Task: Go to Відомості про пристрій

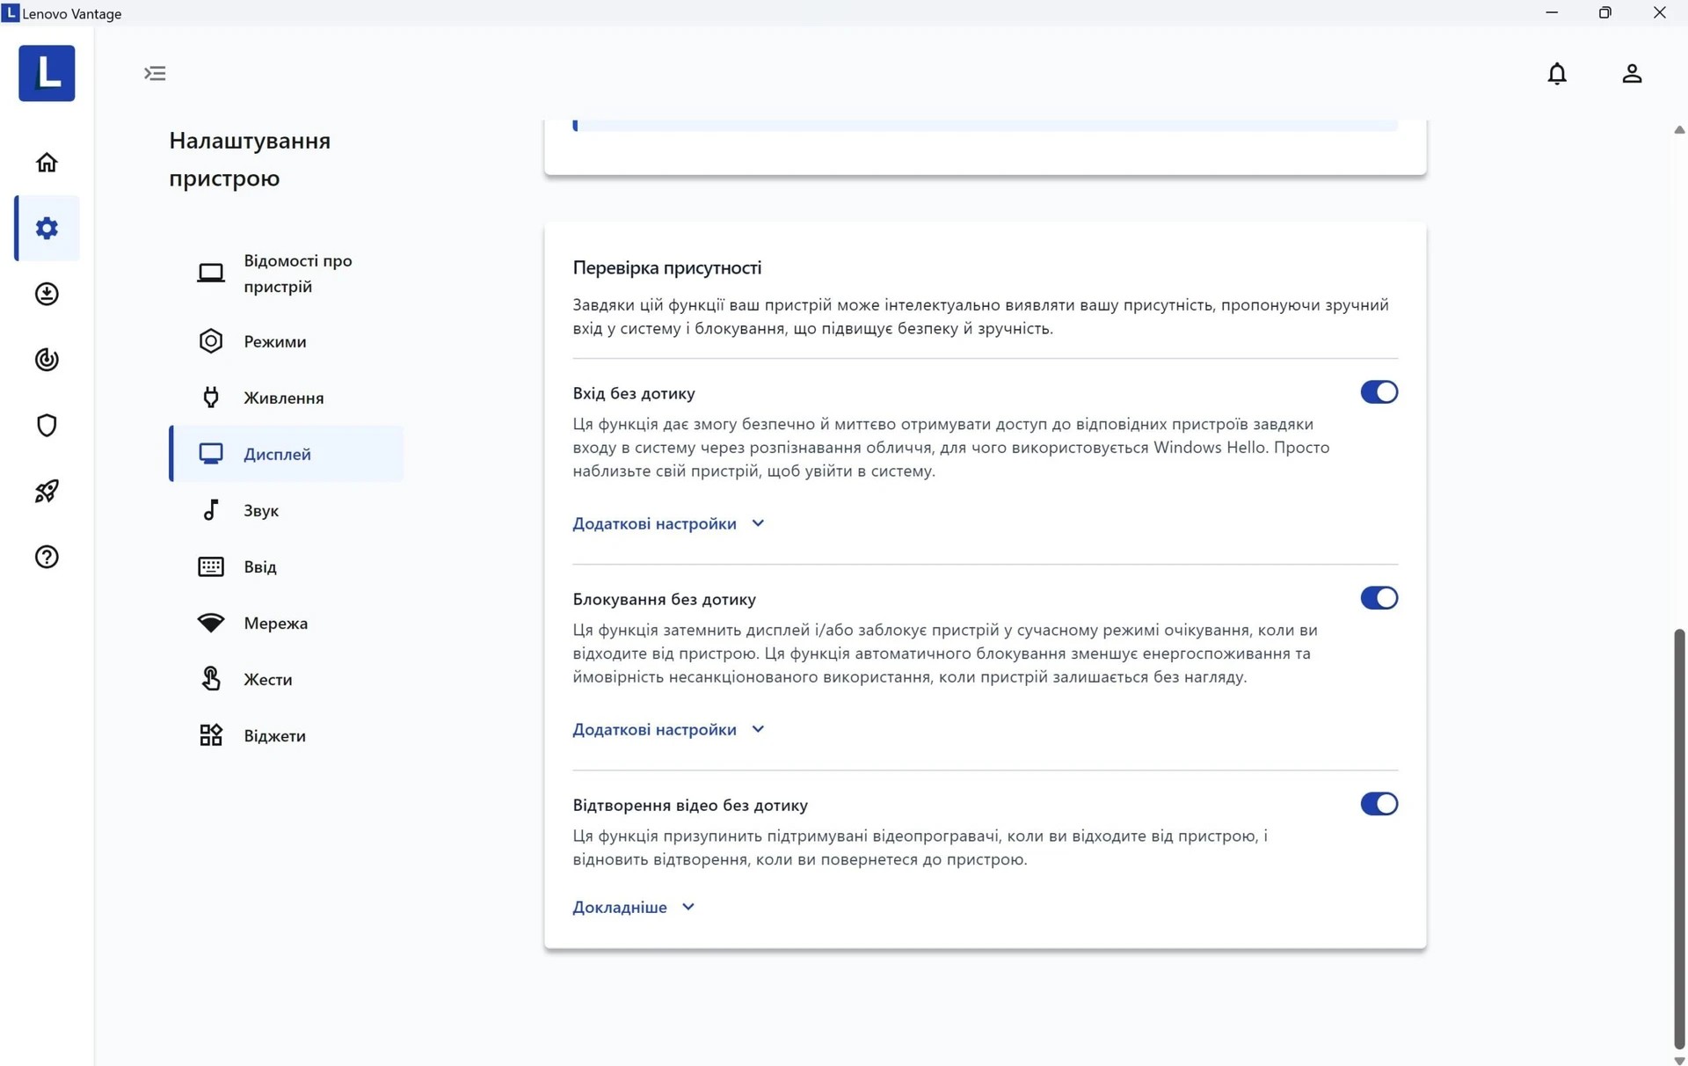Action: pyautogui.click(x=297, y=274)
